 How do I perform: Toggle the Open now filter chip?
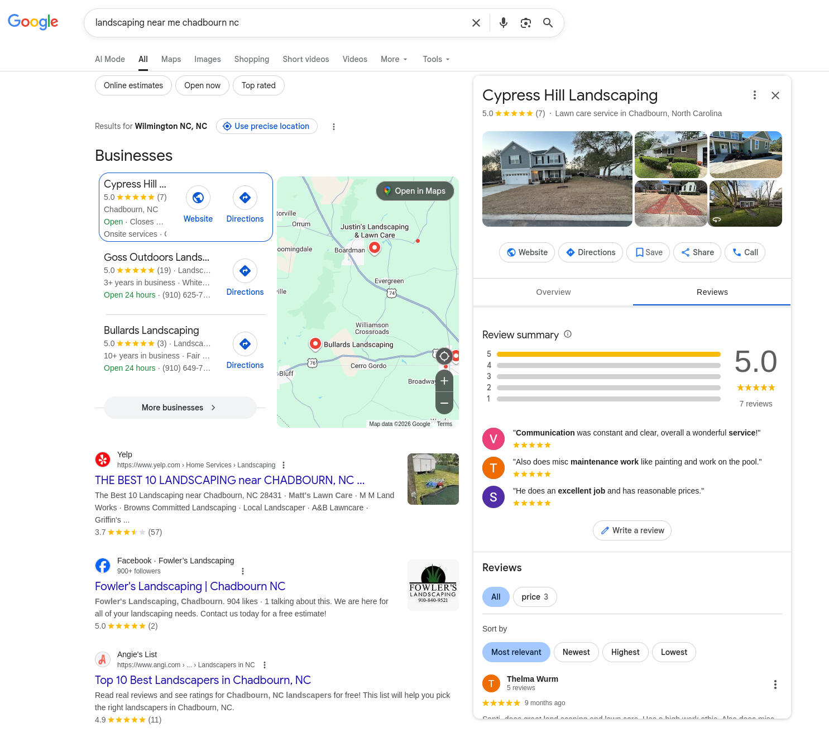click(x=202, y=85)
